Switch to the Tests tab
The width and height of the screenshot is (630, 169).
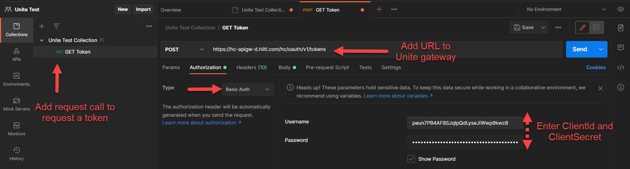tap(365, 67)
